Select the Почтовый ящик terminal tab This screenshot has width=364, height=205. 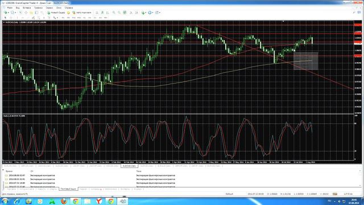pyautogui.click(x=68, y=189)
